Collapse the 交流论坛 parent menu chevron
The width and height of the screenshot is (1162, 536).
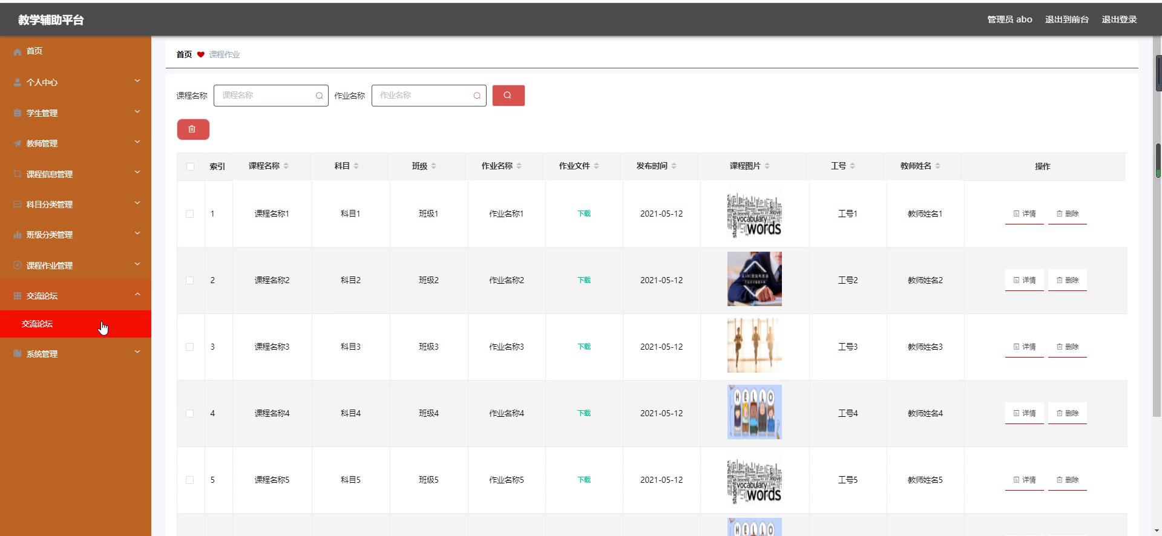137,295
